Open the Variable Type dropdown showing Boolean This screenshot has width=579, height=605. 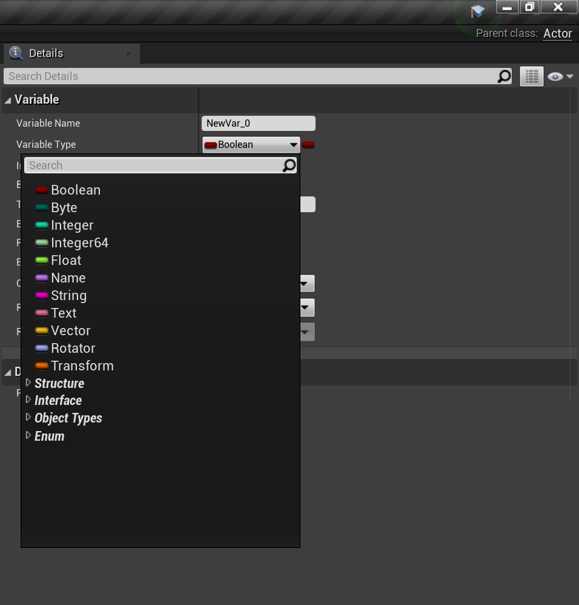coord(251,144)
